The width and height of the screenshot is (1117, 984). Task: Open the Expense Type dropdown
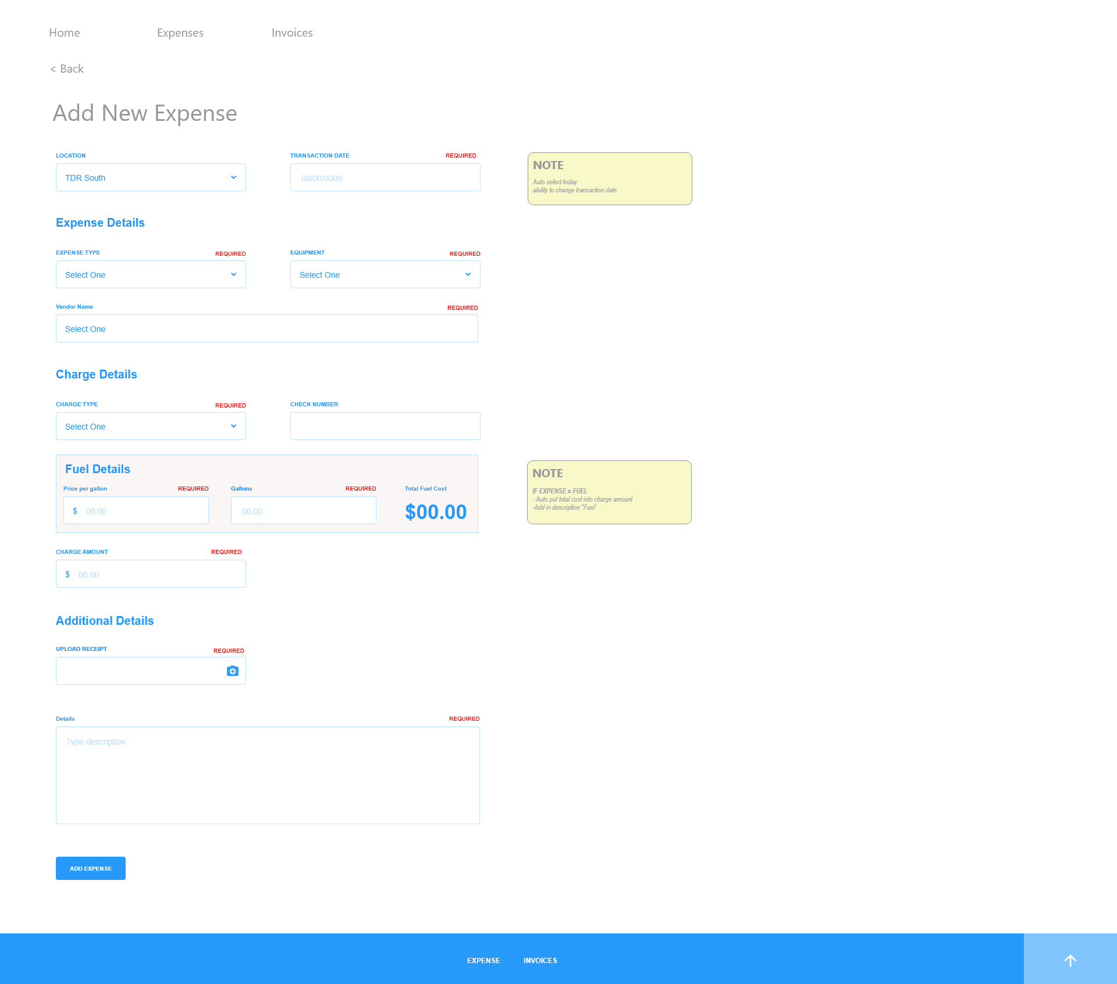[x=151, y=274]
